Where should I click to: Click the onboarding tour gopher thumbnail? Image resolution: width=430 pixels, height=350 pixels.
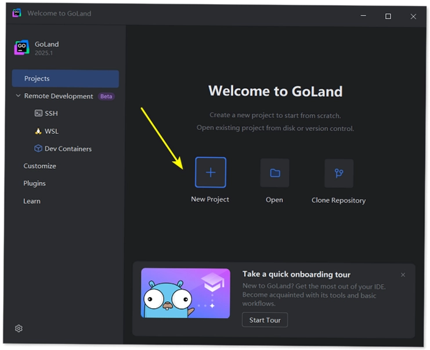[185, 293]
